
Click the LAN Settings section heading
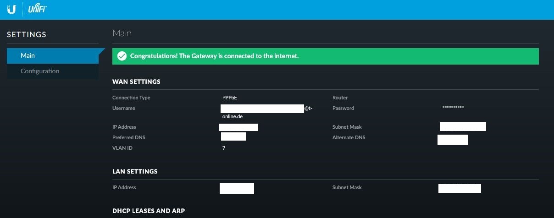[135, 171]
